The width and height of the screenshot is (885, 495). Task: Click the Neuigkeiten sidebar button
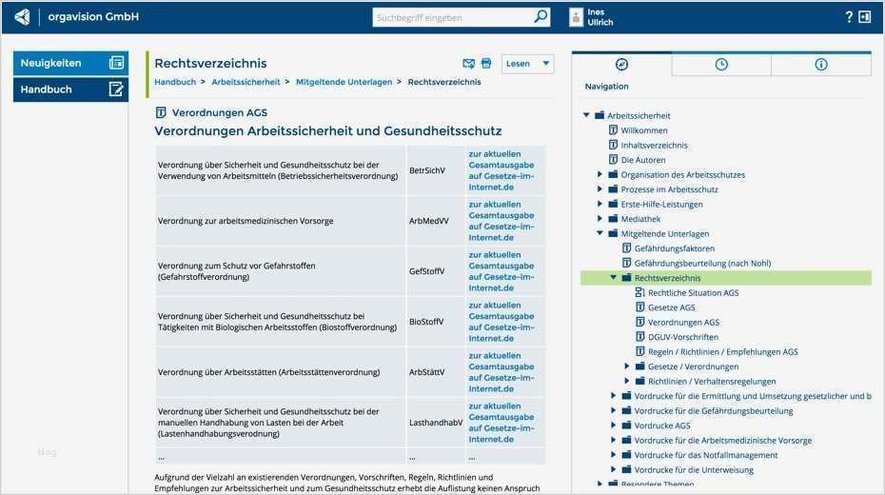tap(70, 63)
